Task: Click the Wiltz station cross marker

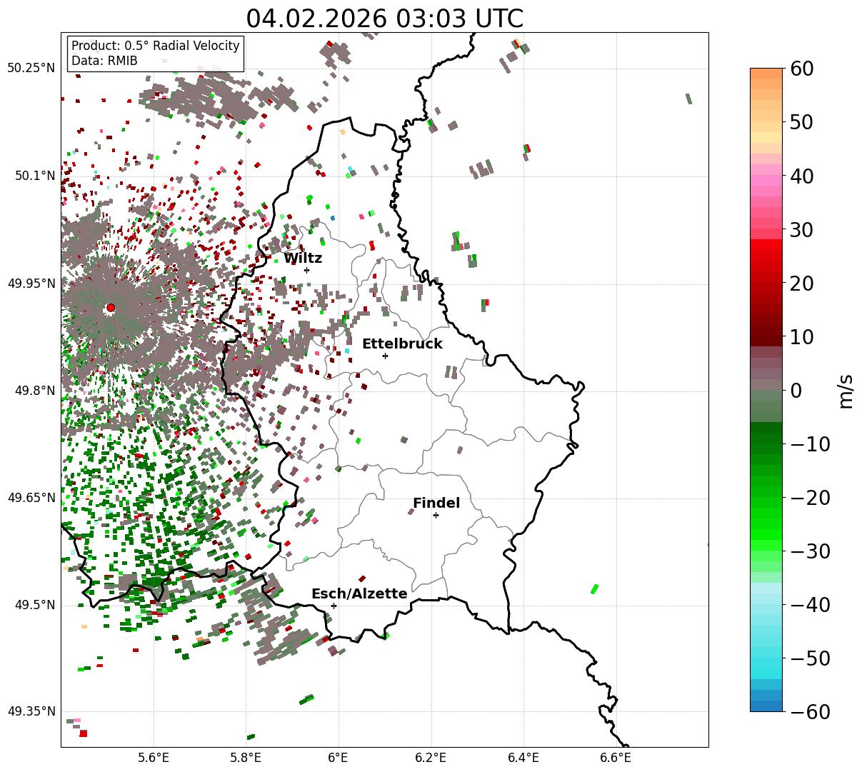Action: click(307, 270)
